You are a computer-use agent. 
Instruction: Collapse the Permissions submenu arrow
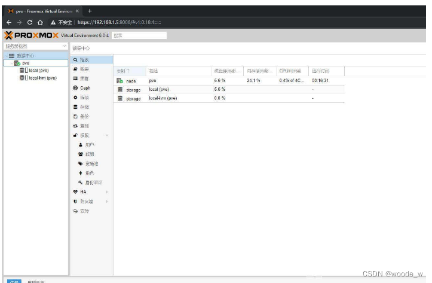(x=107, y=135)
